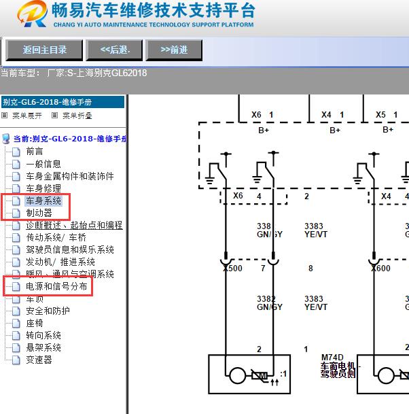Open the 制动器 chapter
The image size is (409, 414).
tap(39, 213)
